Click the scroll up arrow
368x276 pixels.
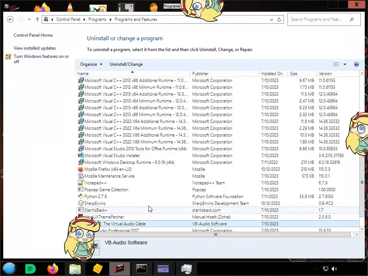[362, 73]
